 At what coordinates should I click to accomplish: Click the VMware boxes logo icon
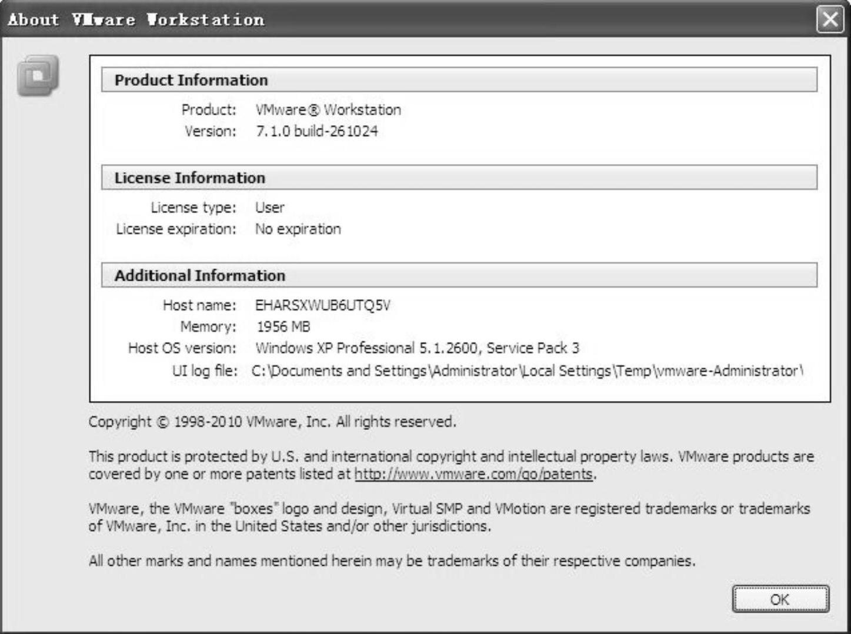pos(38,75)
